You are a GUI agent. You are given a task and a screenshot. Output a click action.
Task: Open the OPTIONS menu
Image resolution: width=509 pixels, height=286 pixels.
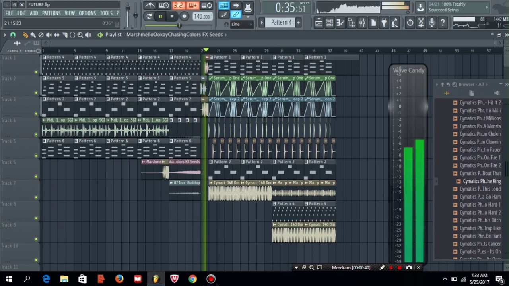(87, 13)
